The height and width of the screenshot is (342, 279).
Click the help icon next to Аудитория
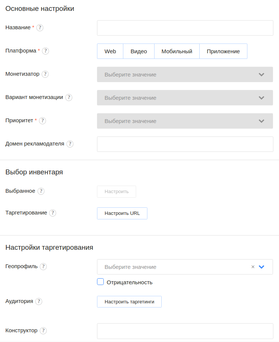click(x=38, y=301)
